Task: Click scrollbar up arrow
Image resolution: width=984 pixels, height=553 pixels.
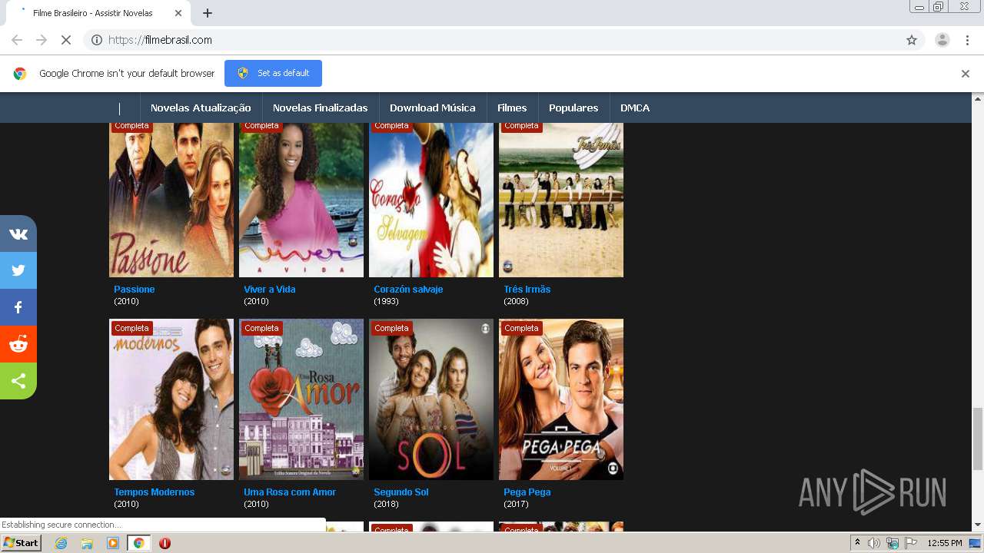Action: (978, 98)
